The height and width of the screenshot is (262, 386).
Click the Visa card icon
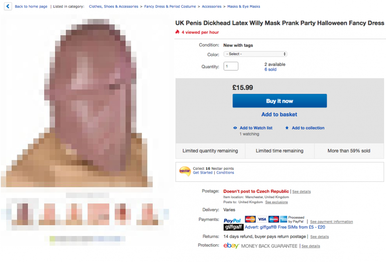tap(262, 219)
